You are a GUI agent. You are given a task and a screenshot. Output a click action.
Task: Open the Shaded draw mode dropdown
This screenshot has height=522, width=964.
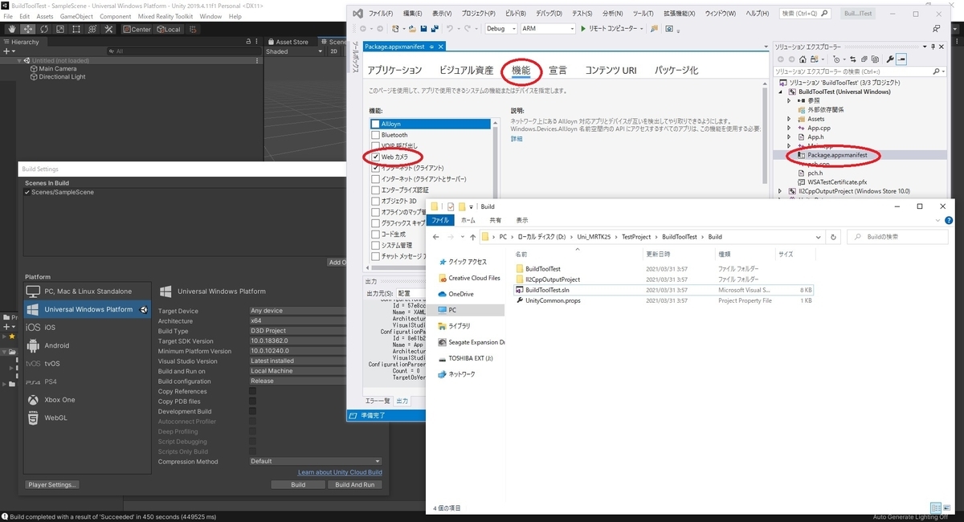[294, 51]
